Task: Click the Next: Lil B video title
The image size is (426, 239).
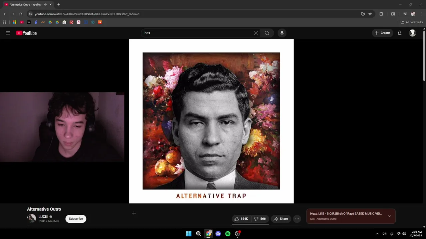Action: click(x=346, y=214)
